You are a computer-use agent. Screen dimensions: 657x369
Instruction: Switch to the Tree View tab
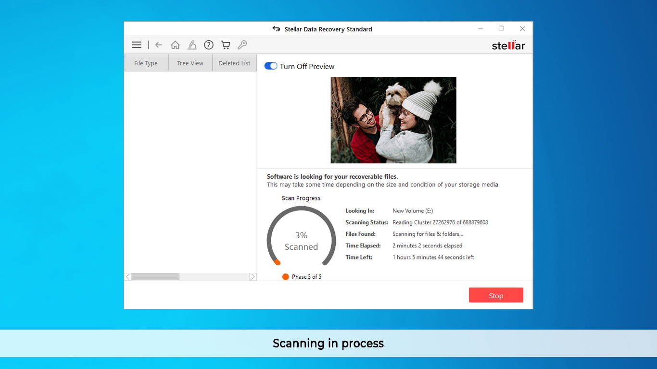point(190,63)
